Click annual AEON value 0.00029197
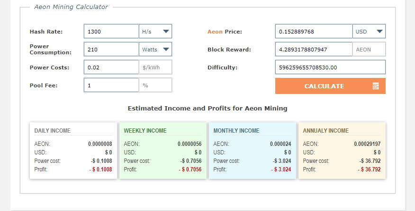Image resolution: width=415 pixels, height=211 pixels. click(x=367, y=144)
